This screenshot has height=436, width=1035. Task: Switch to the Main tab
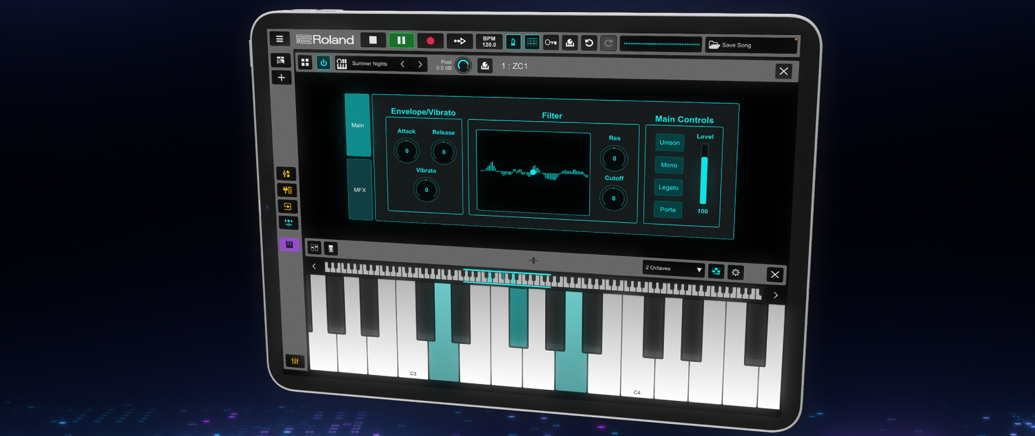pyautogui.click(x=358, y=125)
